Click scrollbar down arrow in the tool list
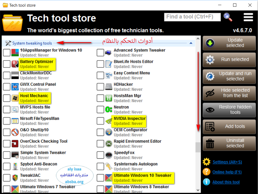The image size is (258, 194). pos(198,190)
